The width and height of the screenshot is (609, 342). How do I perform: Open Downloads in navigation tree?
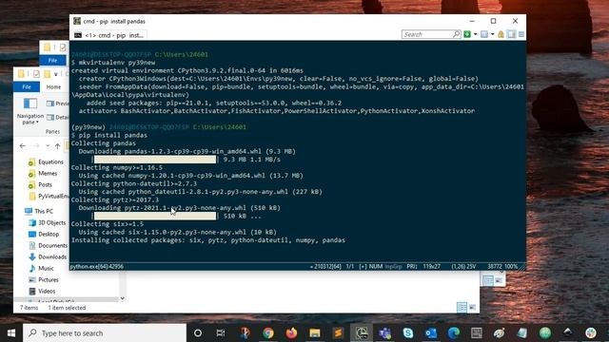tap(48, 256)
